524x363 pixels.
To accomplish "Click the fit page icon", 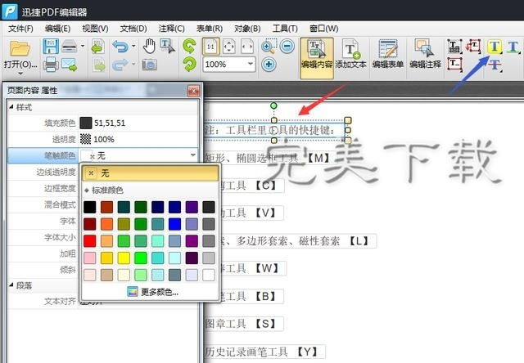I will (229, 47).
